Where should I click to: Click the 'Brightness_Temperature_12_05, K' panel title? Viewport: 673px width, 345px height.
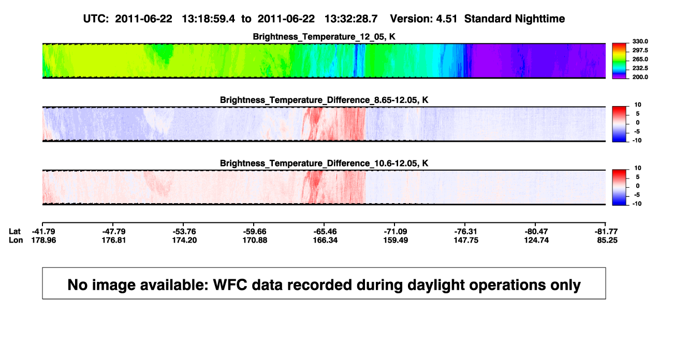(324, 37)
